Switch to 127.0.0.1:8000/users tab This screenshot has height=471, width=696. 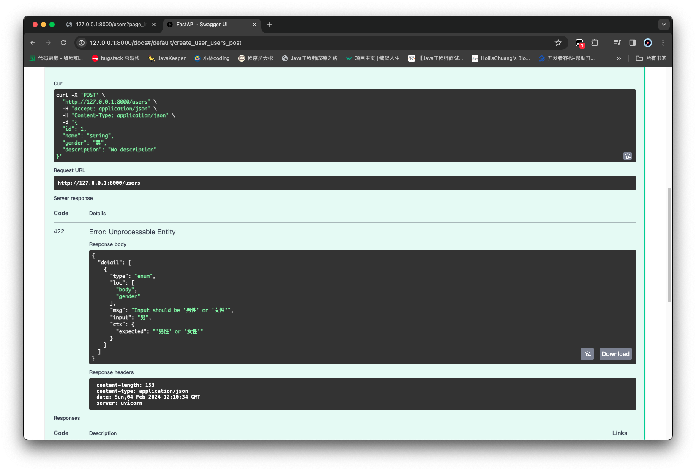coord(110,25)
